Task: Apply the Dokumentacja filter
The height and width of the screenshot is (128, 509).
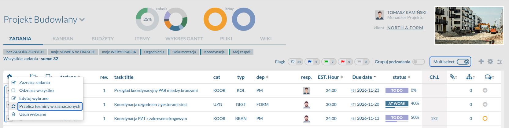Action: (x=184, y=52)
